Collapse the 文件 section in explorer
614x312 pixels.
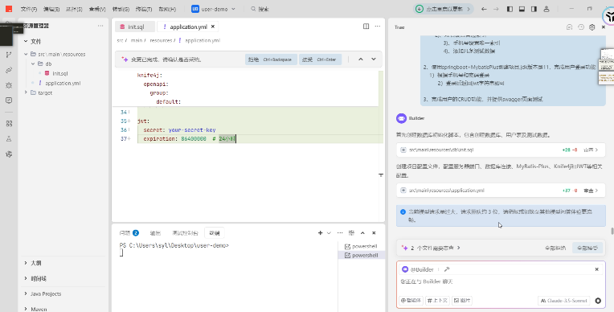pos(26,41)
